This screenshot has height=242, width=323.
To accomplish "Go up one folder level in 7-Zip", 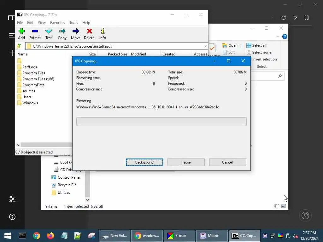I will coord(19,46).
